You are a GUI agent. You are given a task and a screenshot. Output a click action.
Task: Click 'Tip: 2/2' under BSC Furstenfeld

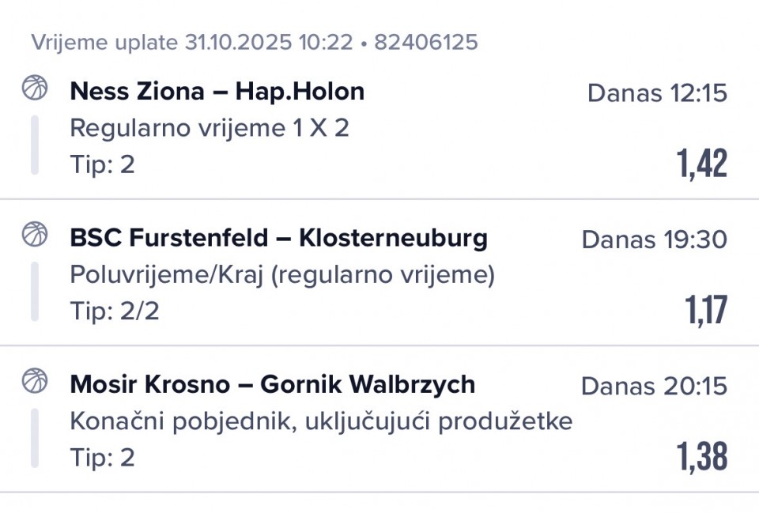tap(115, 311)
